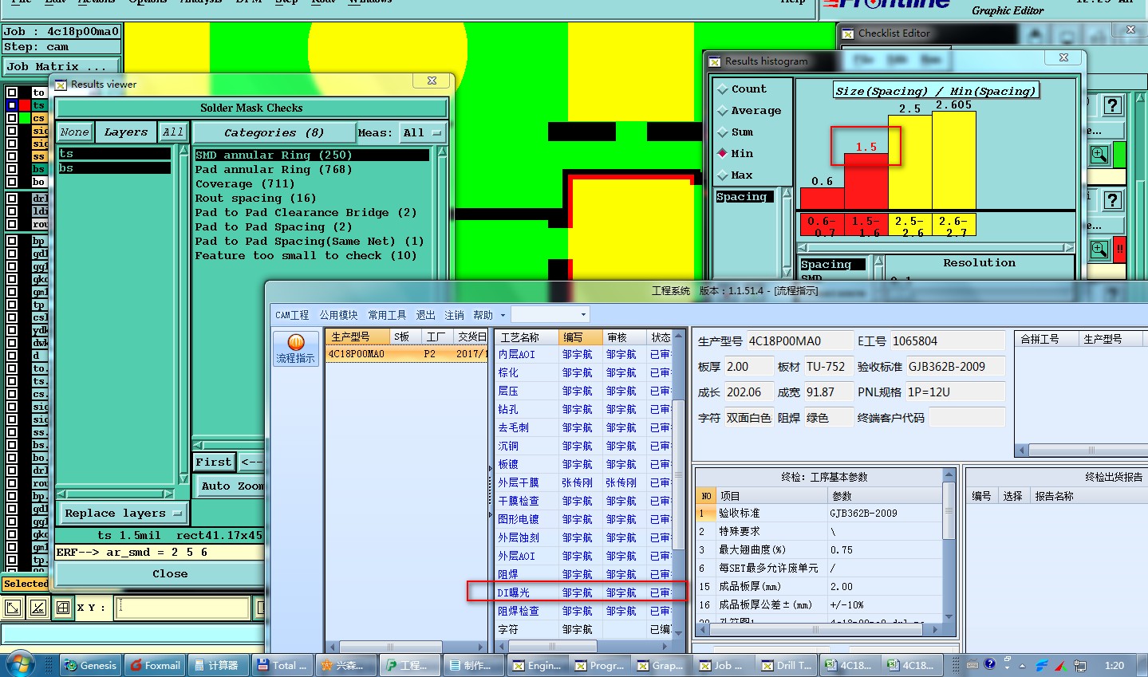
Task: Click the X Y coordinate input field
Action: coord(183,608)
